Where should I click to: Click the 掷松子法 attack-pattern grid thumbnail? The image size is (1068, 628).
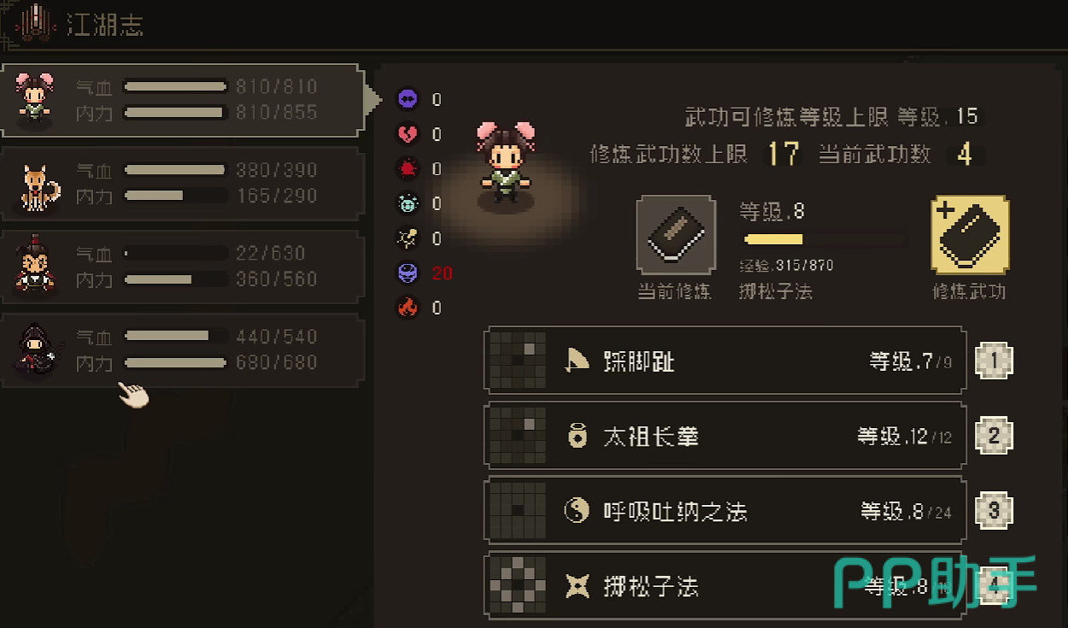[518, 586]
